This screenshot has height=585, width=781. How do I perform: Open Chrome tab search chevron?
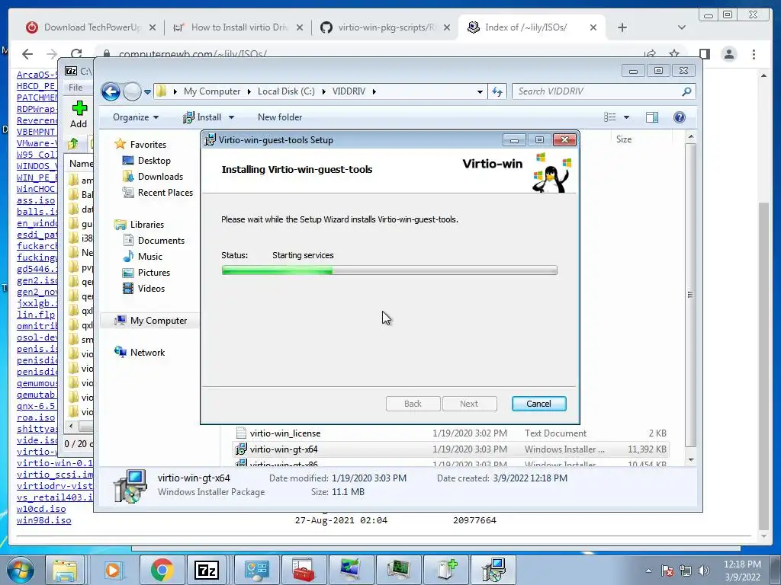(x=682, y=28)
